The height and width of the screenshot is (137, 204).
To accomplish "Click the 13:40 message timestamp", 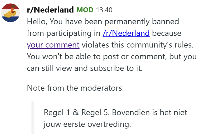I will click(x=104, y=10).
